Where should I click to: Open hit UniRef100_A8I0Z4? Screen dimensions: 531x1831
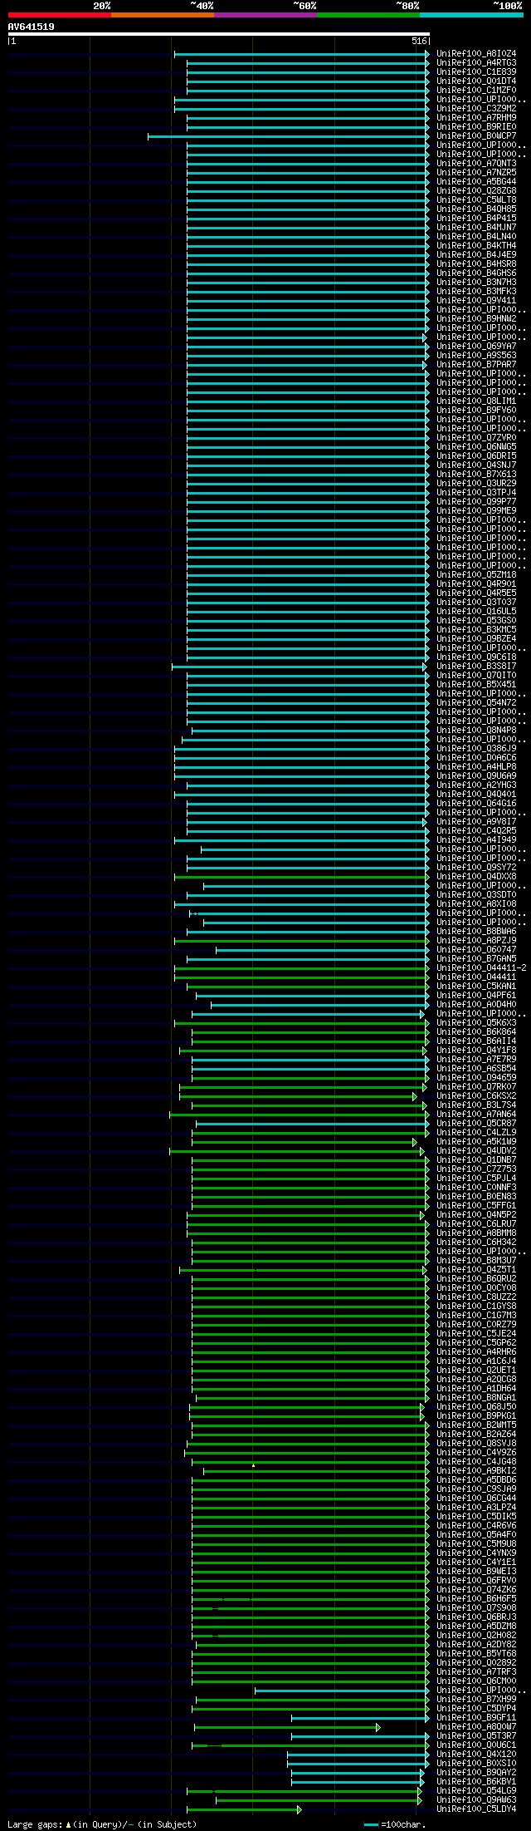[x=476, y=53]
